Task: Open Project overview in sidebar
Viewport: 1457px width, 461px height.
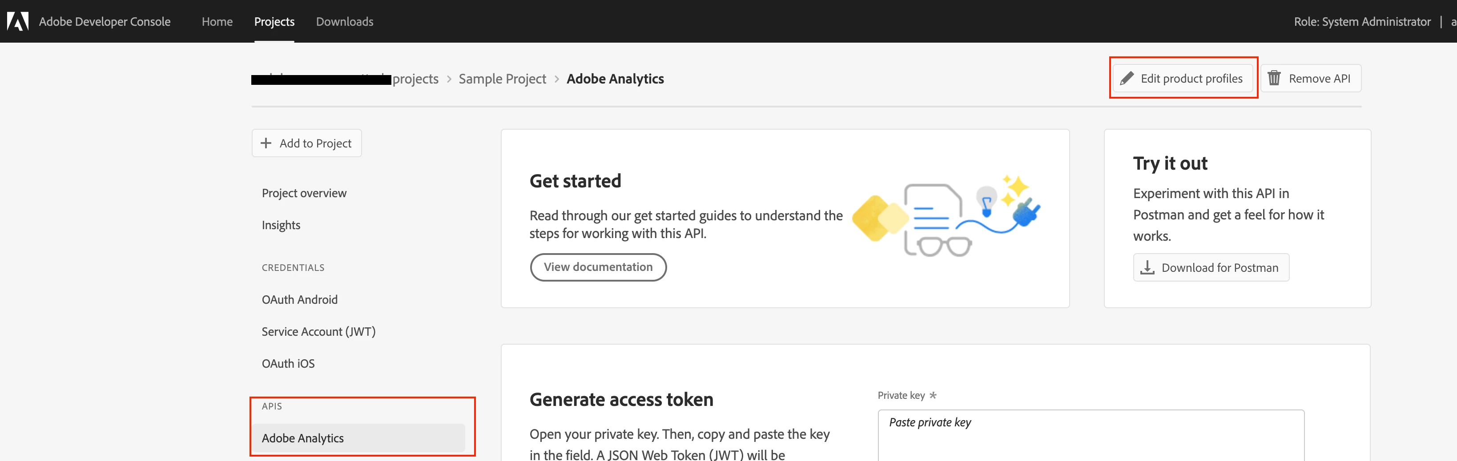Action: click(304, 193)
